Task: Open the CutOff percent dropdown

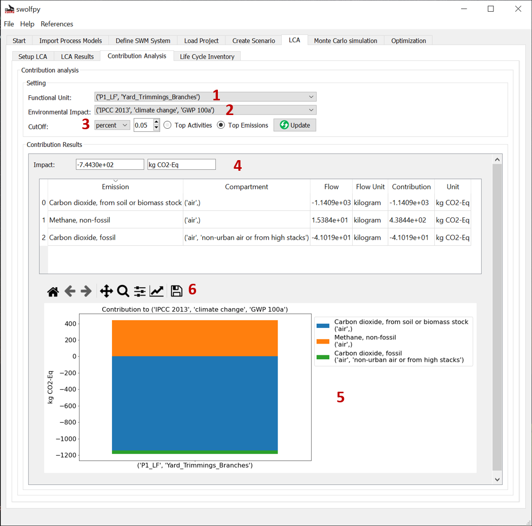Action: [x=112, y=125]
